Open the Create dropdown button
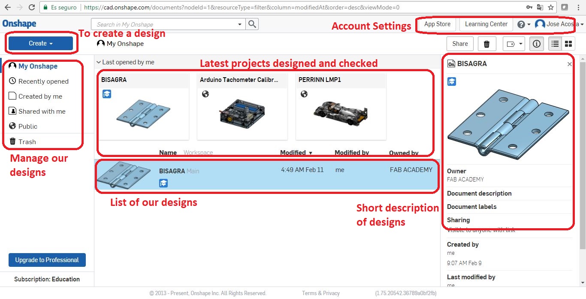586x299 pixels. [41, 43]
